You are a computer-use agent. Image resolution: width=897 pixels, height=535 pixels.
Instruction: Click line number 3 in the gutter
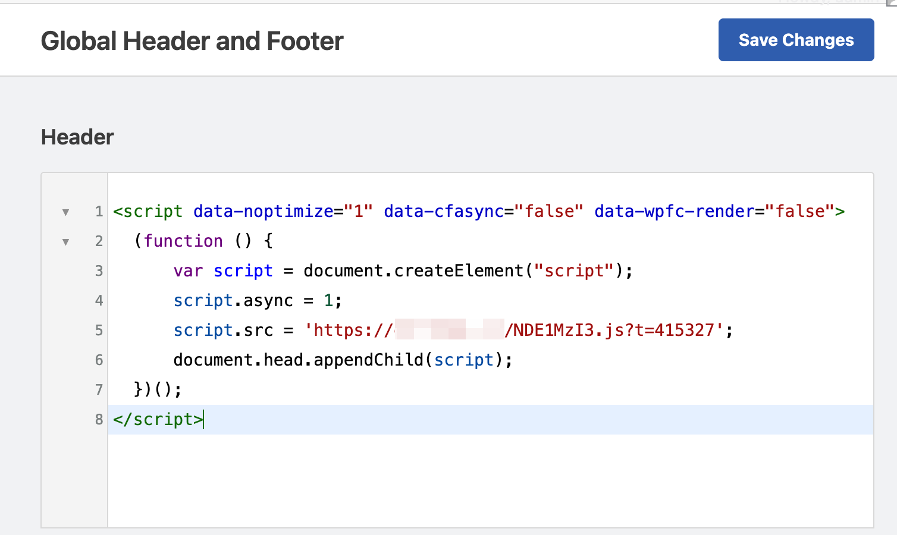click(99, 271)
